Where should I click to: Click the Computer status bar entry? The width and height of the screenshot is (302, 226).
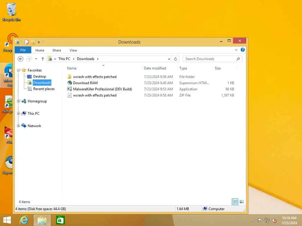coord(214,209)
